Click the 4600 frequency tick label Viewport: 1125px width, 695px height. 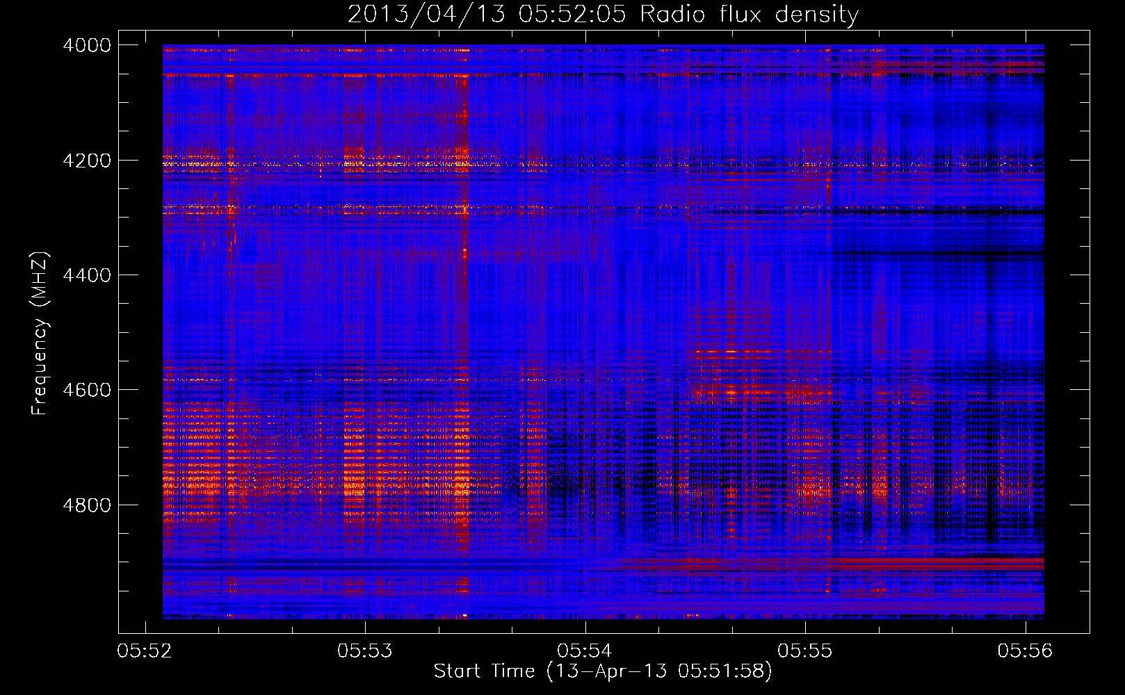point(87,390)
